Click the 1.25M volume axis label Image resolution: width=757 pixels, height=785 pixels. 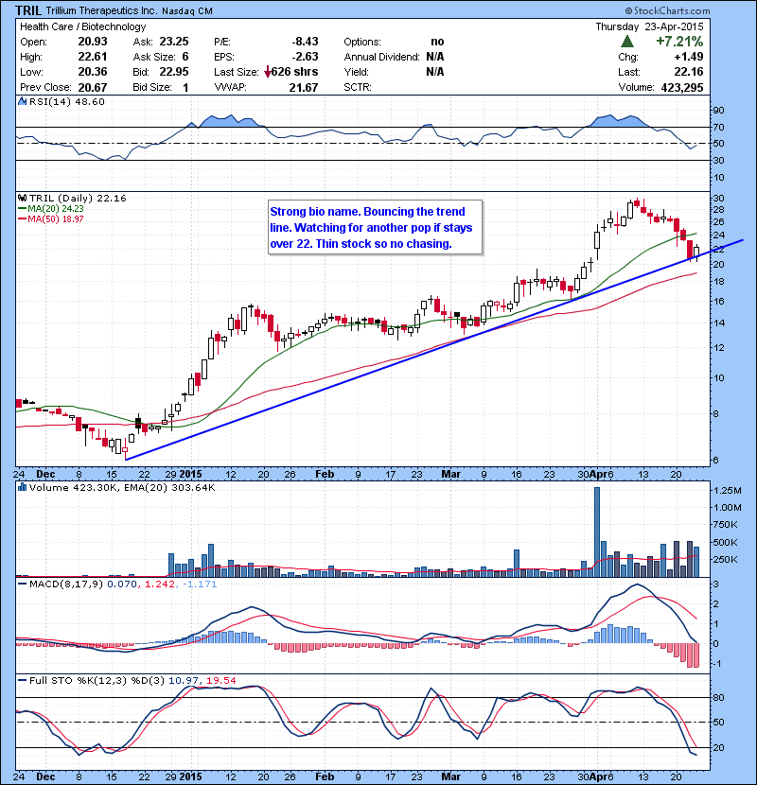click(727, 491)
